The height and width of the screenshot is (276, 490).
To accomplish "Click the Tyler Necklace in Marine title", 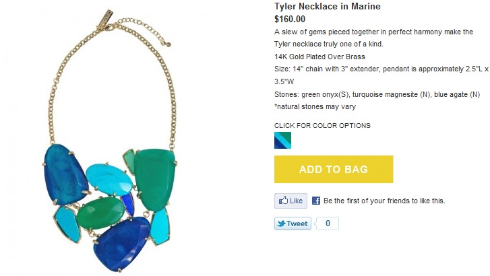I will pyautogui.click(x=328, y=6).
